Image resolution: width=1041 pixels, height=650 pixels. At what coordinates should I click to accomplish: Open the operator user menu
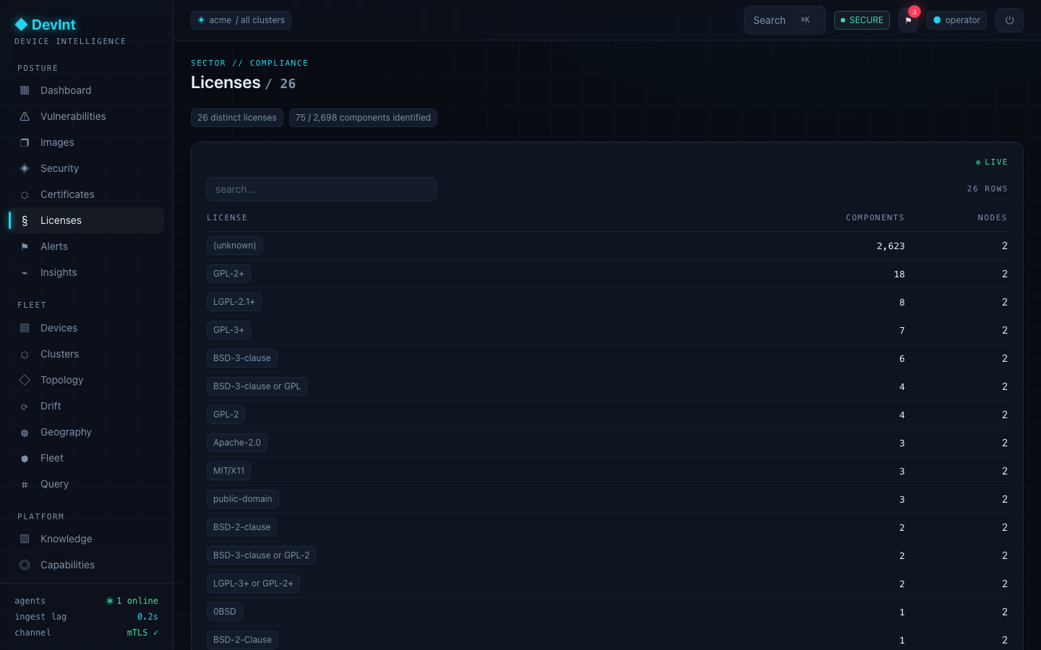(x=956, y=20)
